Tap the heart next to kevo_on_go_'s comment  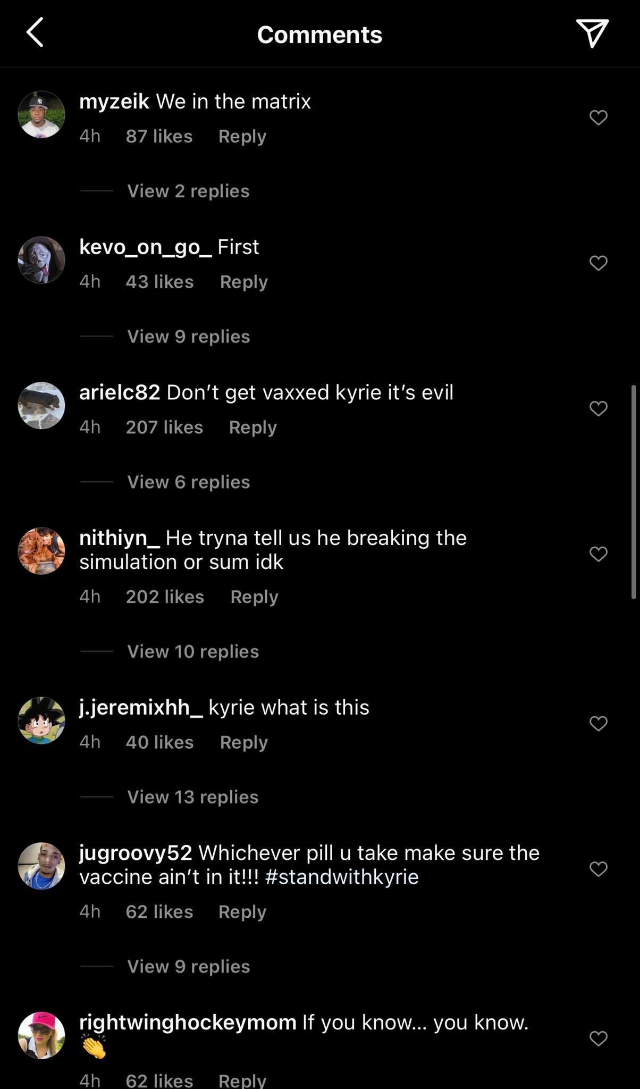[599, 262]
